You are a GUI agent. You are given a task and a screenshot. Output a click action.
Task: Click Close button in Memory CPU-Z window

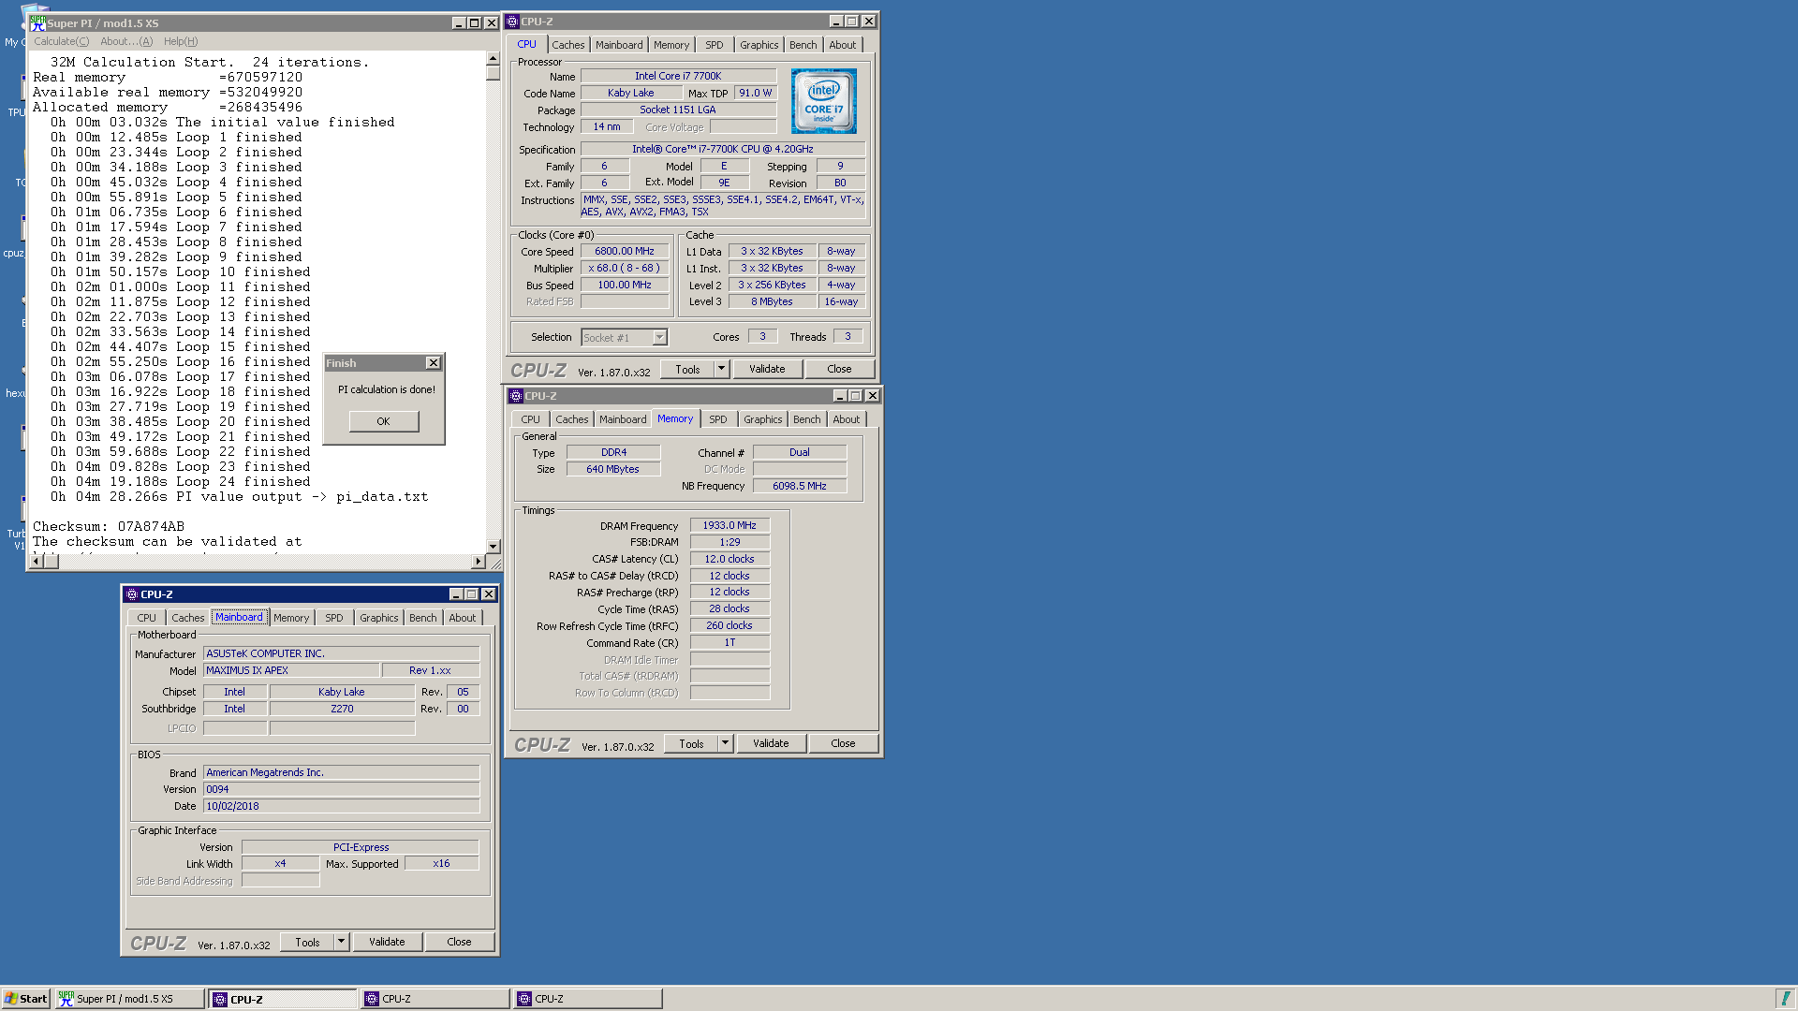click(843, 743)
